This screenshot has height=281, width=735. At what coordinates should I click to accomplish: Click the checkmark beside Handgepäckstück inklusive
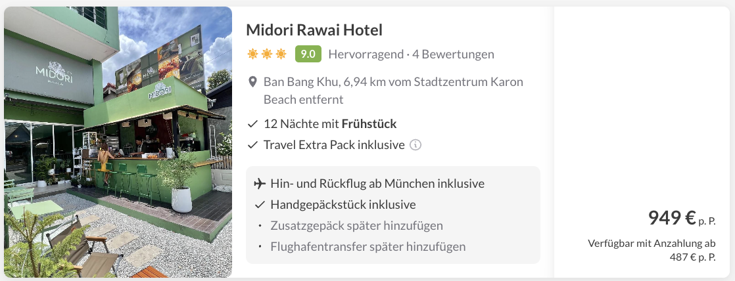pyautogui.click(x=260, y=205)
